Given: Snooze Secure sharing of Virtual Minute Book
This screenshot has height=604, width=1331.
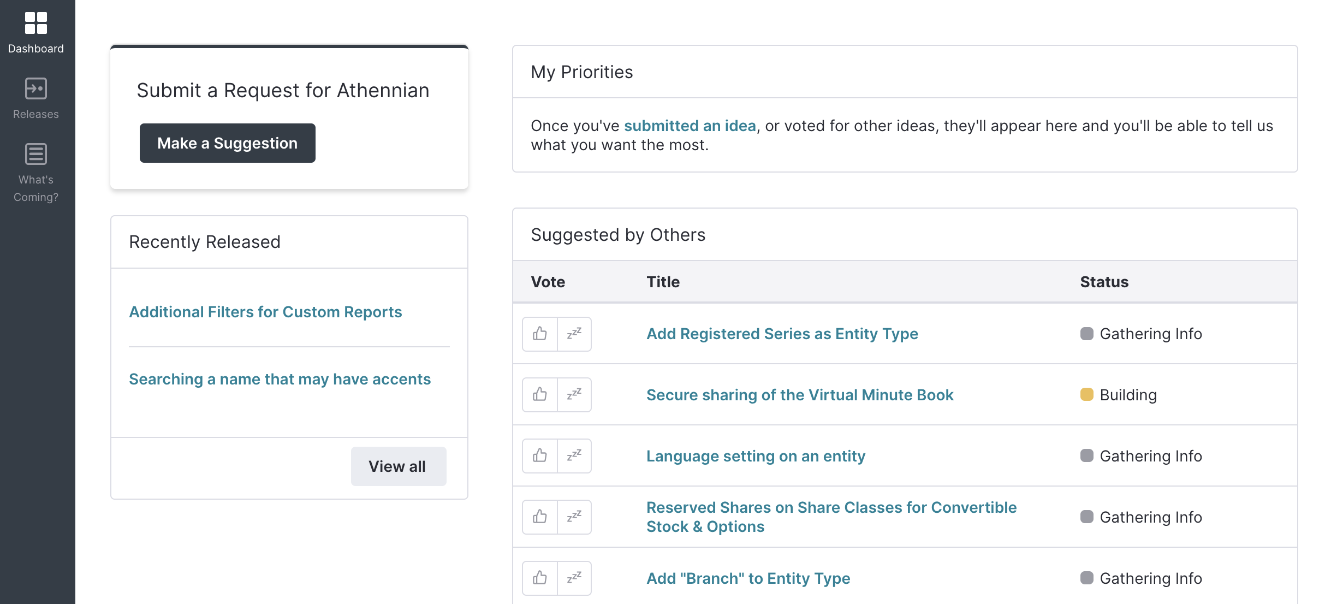Looking at the screenshot, I should (574, 394).
